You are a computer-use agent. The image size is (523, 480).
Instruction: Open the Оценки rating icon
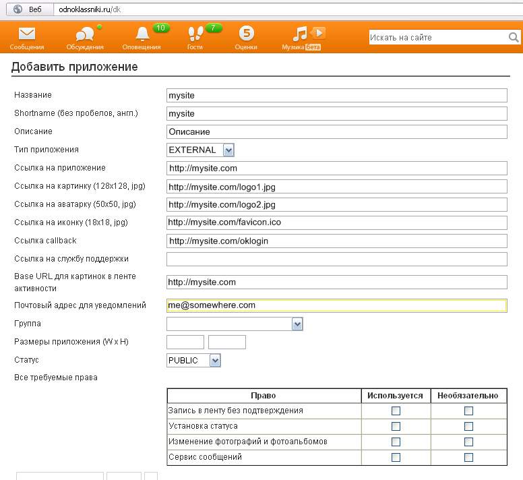[247, 33]
